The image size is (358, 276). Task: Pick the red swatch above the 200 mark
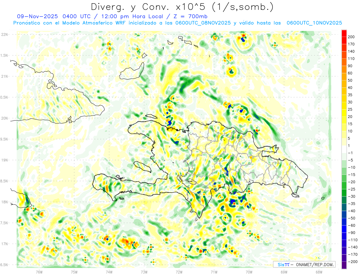(x=344, y=33)
